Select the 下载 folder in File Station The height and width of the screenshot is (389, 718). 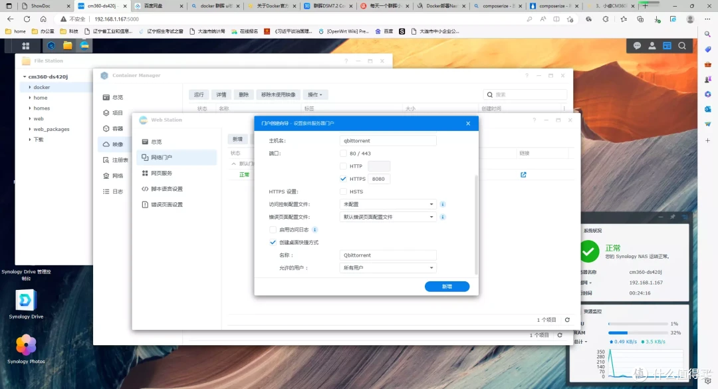click(39, 140)
